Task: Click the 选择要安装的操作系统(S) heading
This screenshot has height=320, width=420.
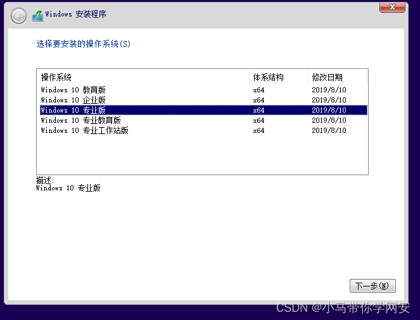Action: 84,44
